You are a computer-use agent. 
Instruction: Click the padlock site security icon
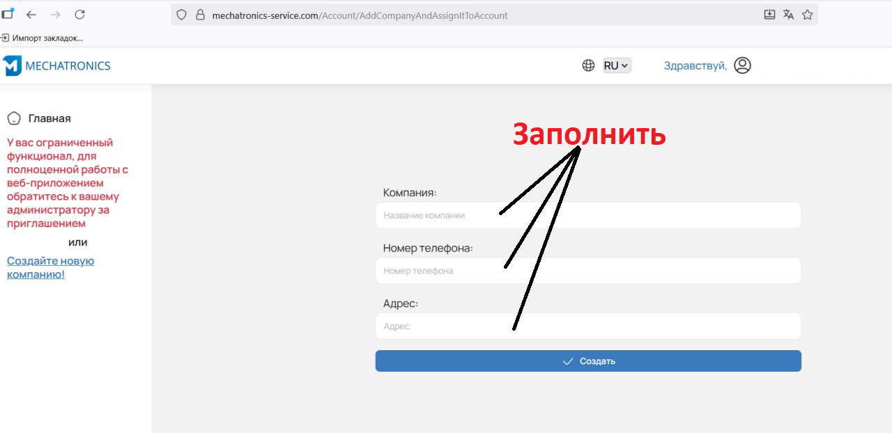coord(200,15)
